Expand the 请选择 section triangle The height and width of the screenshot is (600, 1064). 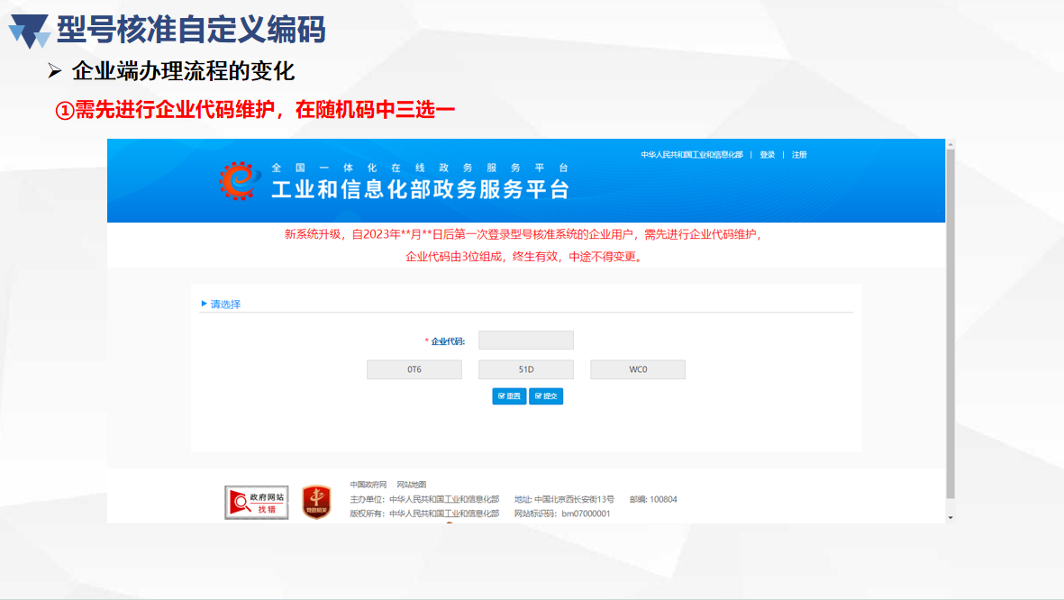tap(205, 304)
